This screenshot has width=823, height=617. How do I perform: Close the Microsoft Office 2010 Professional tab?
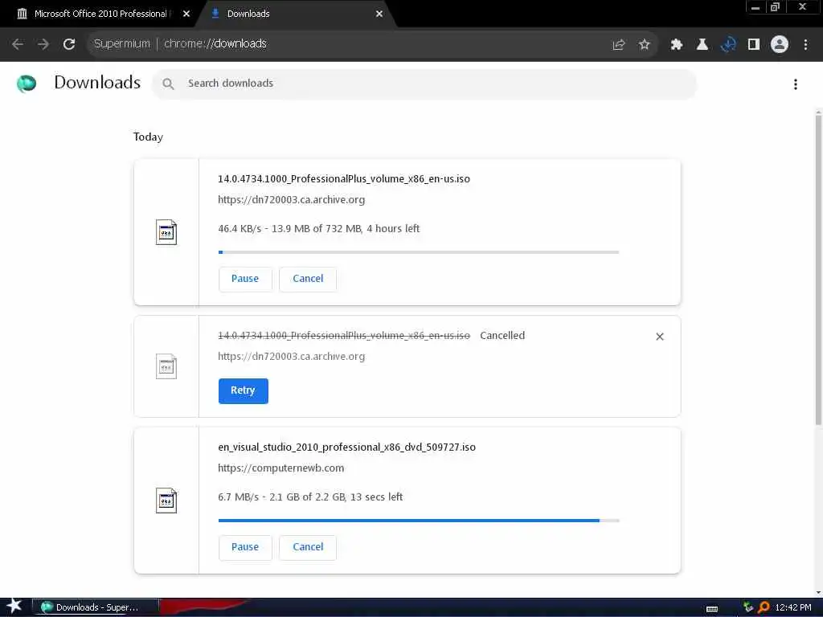[186, 14]
